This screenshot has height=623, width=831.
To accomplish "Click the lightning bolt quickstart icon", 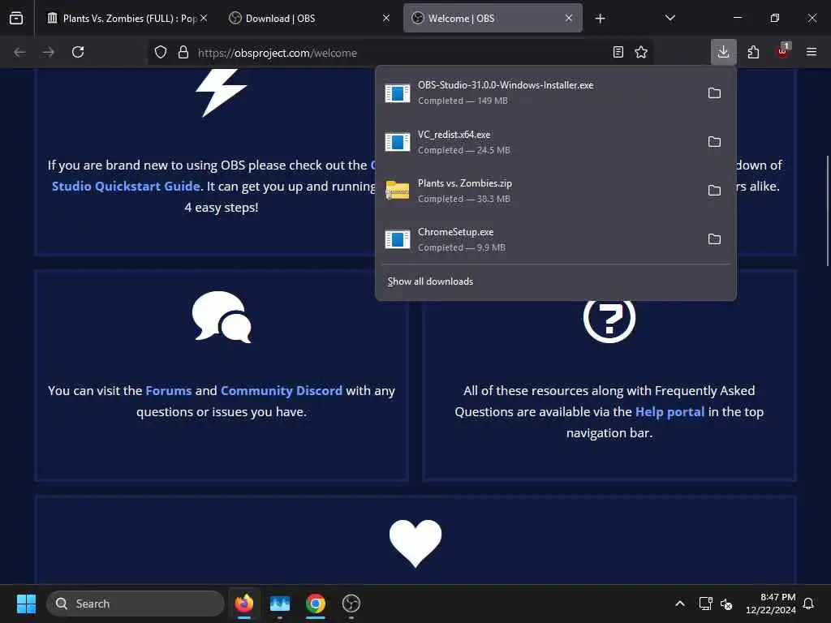I will pos(221,91).
